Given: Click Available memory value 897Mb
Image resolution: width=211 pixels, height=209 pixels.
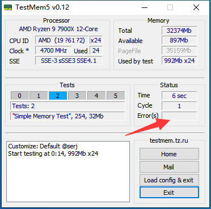Looking at the screenshot, I should [x=179, y=40].
